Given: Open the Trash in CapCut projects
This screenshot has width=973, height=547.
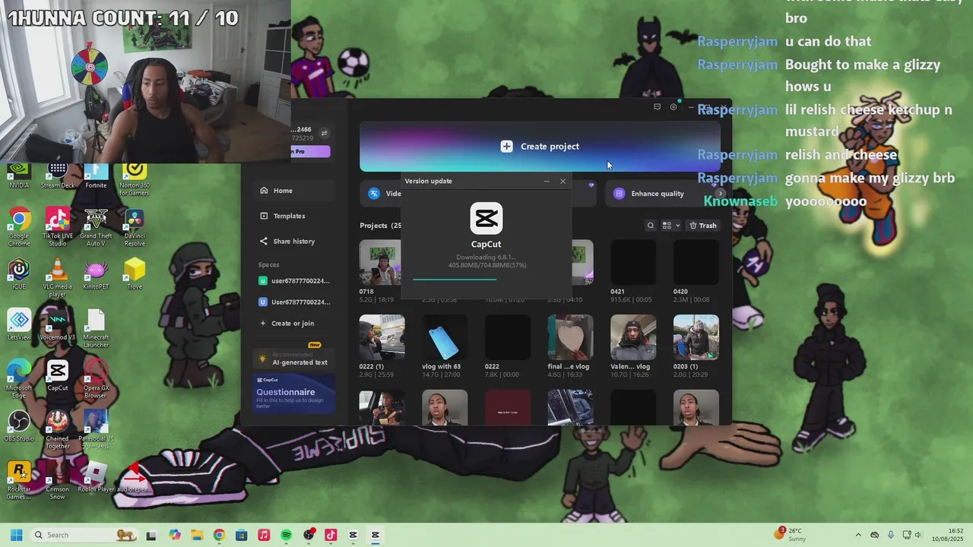Looking at the screenshot, I should pyautogui.click(x=703, y=226).
